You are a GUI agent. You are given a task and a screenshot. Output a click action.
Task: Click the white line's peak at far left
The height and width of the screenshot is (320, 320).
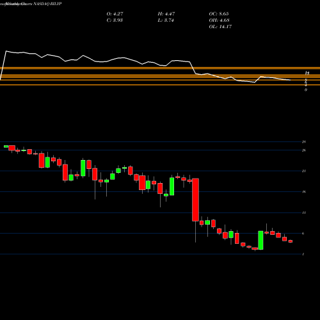[x=6, y=51]
